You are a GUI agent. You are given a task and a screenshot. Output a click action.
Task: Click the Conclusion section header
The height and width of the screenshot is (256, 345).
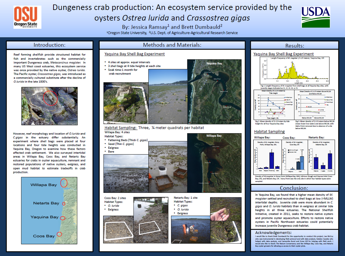click(294, 188)
